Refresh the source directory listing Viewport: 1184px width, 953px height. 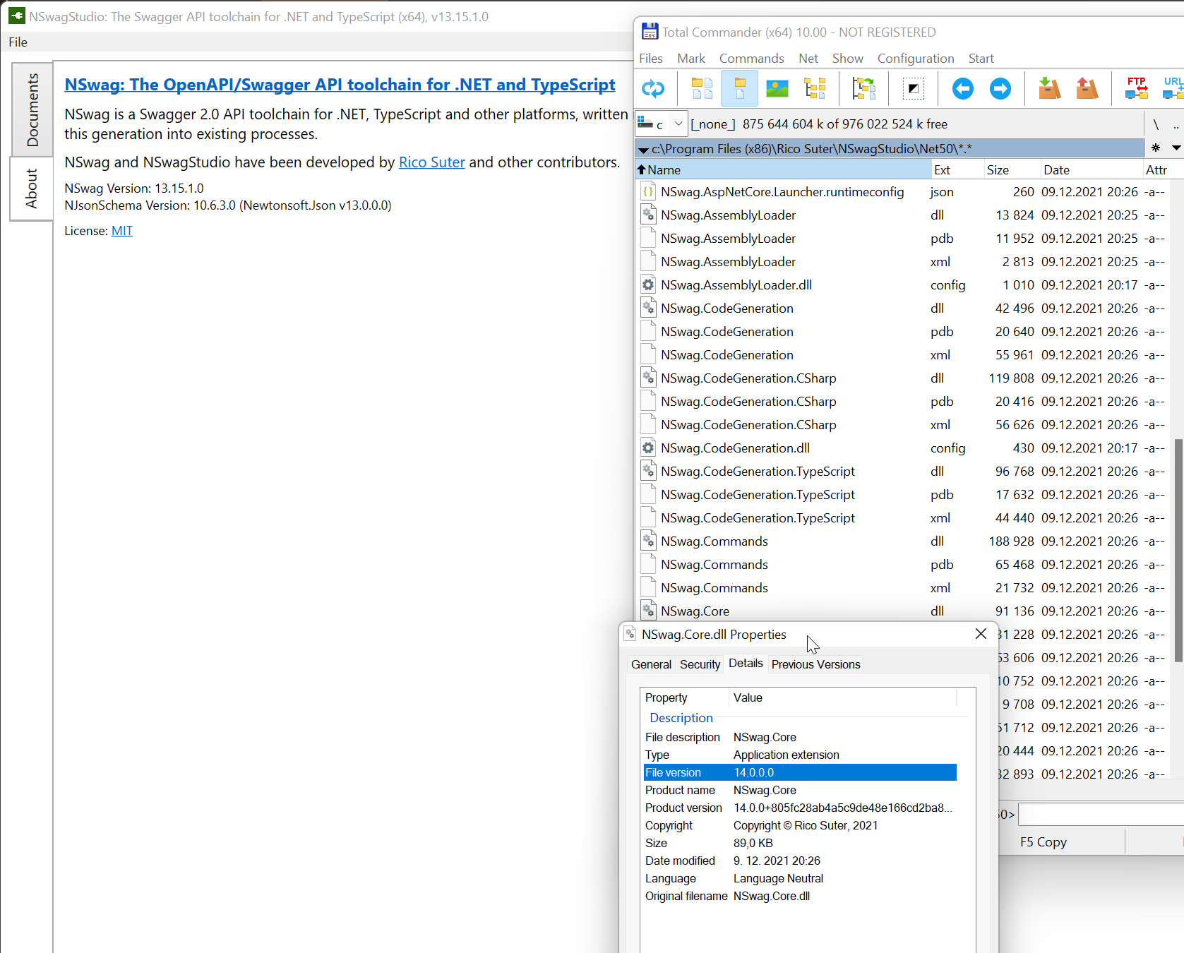pos(654,88)
